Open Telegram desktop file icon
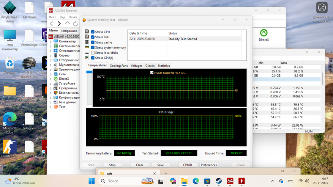 tap(29, 121)
